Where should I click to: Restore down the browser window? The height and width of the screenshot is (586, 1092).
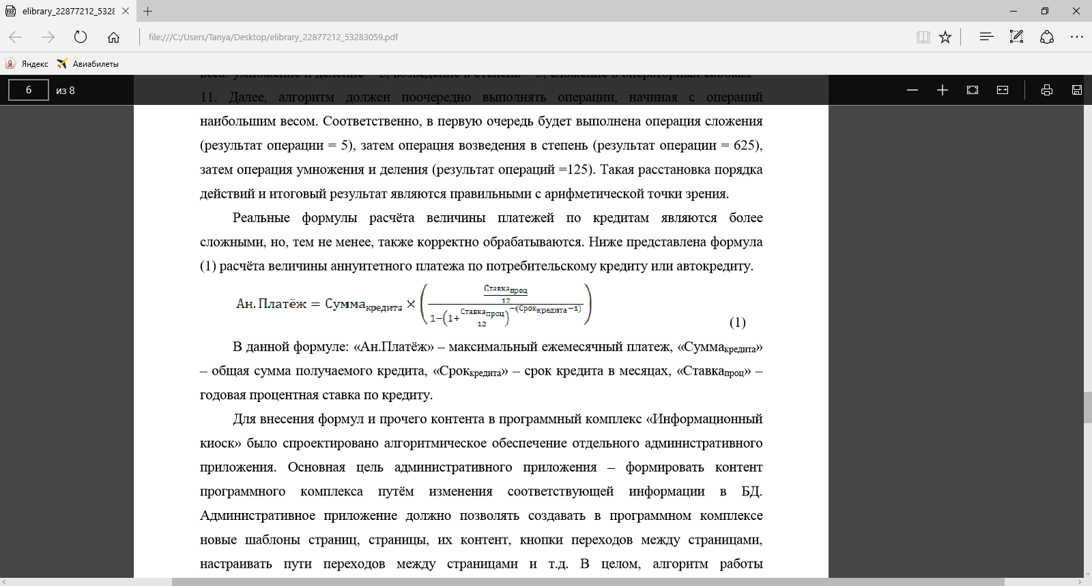click(1045, 11)
